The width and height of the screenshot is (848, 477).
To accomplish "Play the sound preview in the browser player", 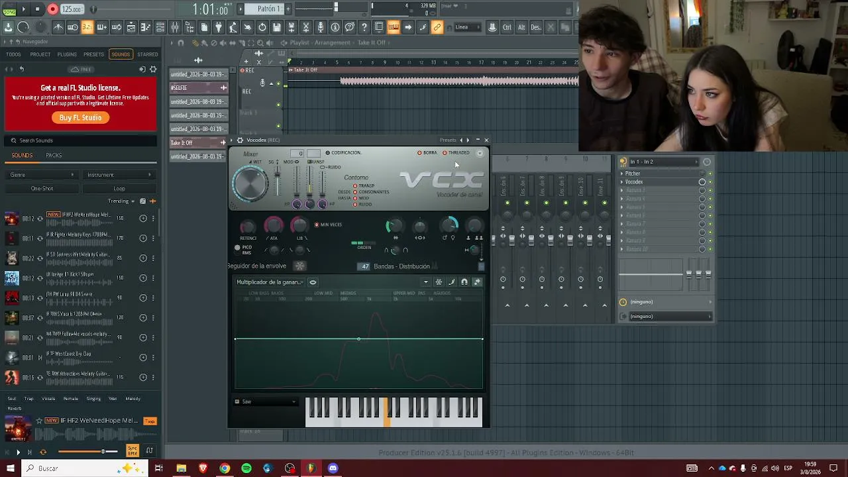I will pyautogui.click(x=18, y=452).
